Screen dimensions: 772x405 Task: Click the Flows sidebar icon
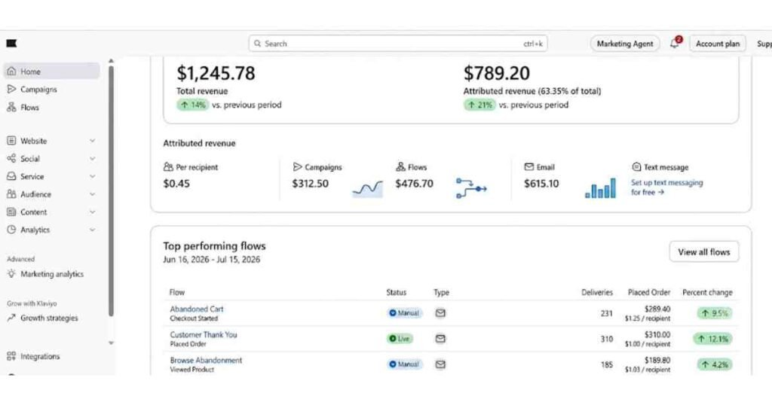click(11, 107)
